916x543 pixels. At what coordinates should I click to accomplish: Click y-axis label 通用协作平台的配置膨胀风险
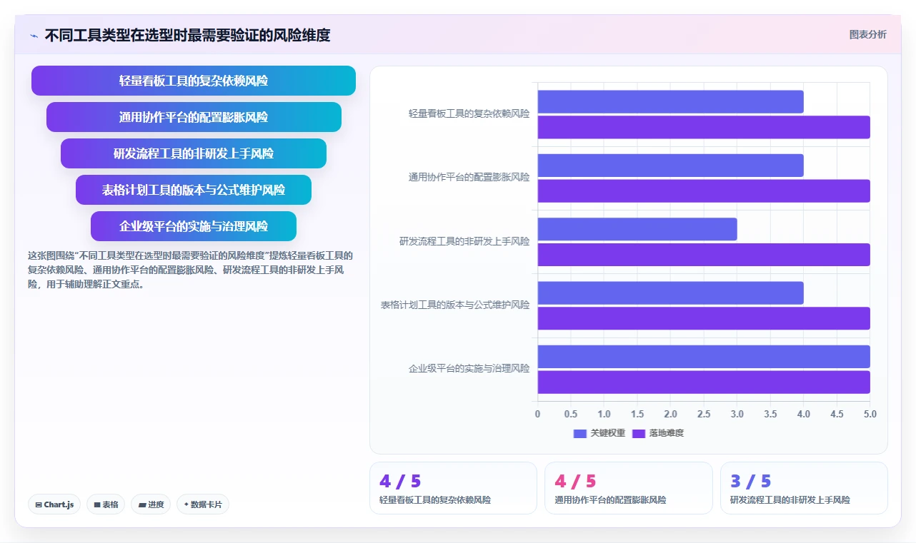pos(469,177)
